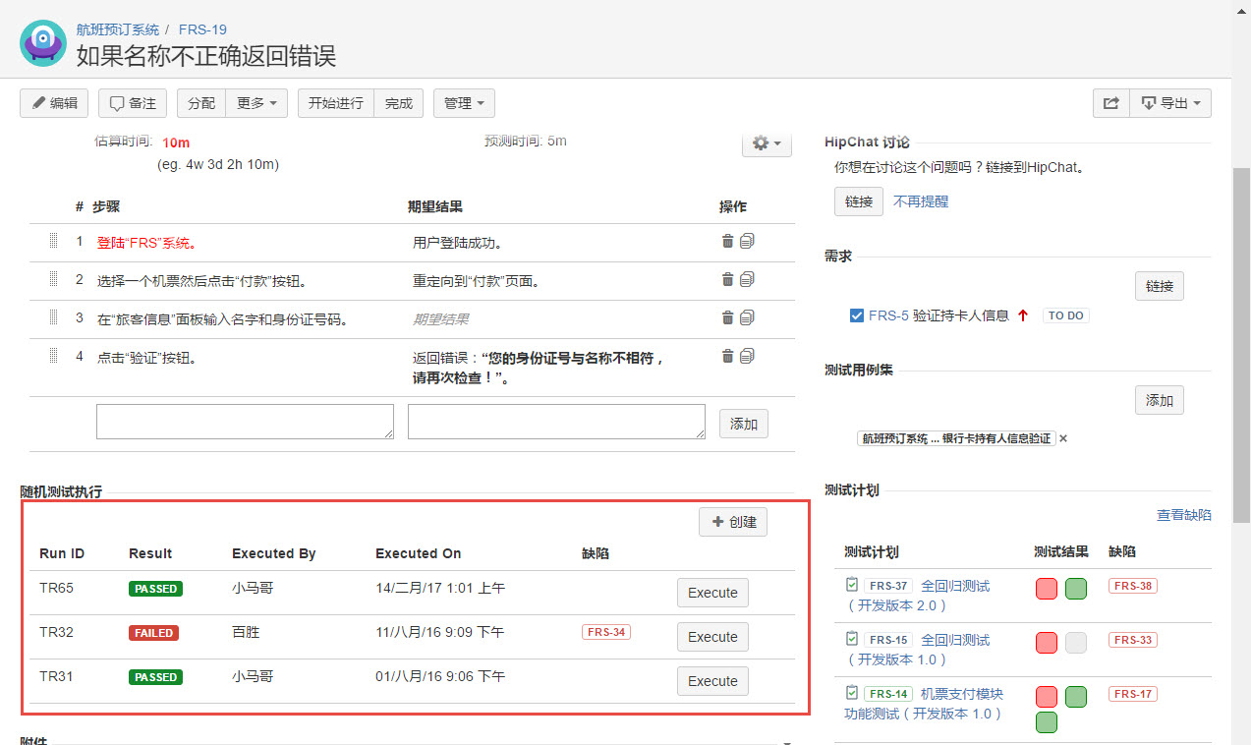Open the 航班预订系统 breadcrumb link
The width and height of the screenshot is (1251, 745).
pyautogui.click(x=118, y=29)
